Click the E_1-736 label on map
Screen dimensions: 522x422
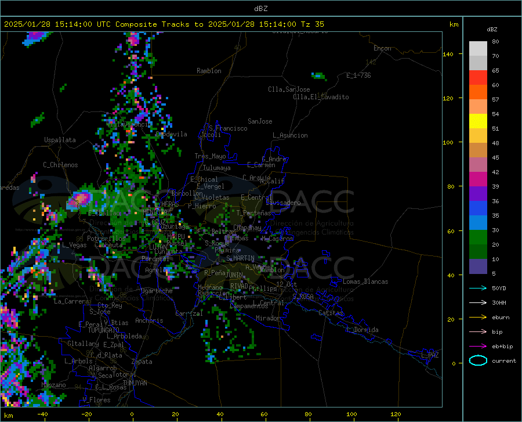coord(358,75)
